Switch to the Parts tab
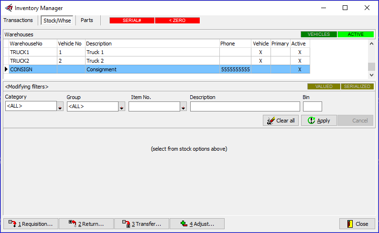379x233 pixels. point(87,21)
